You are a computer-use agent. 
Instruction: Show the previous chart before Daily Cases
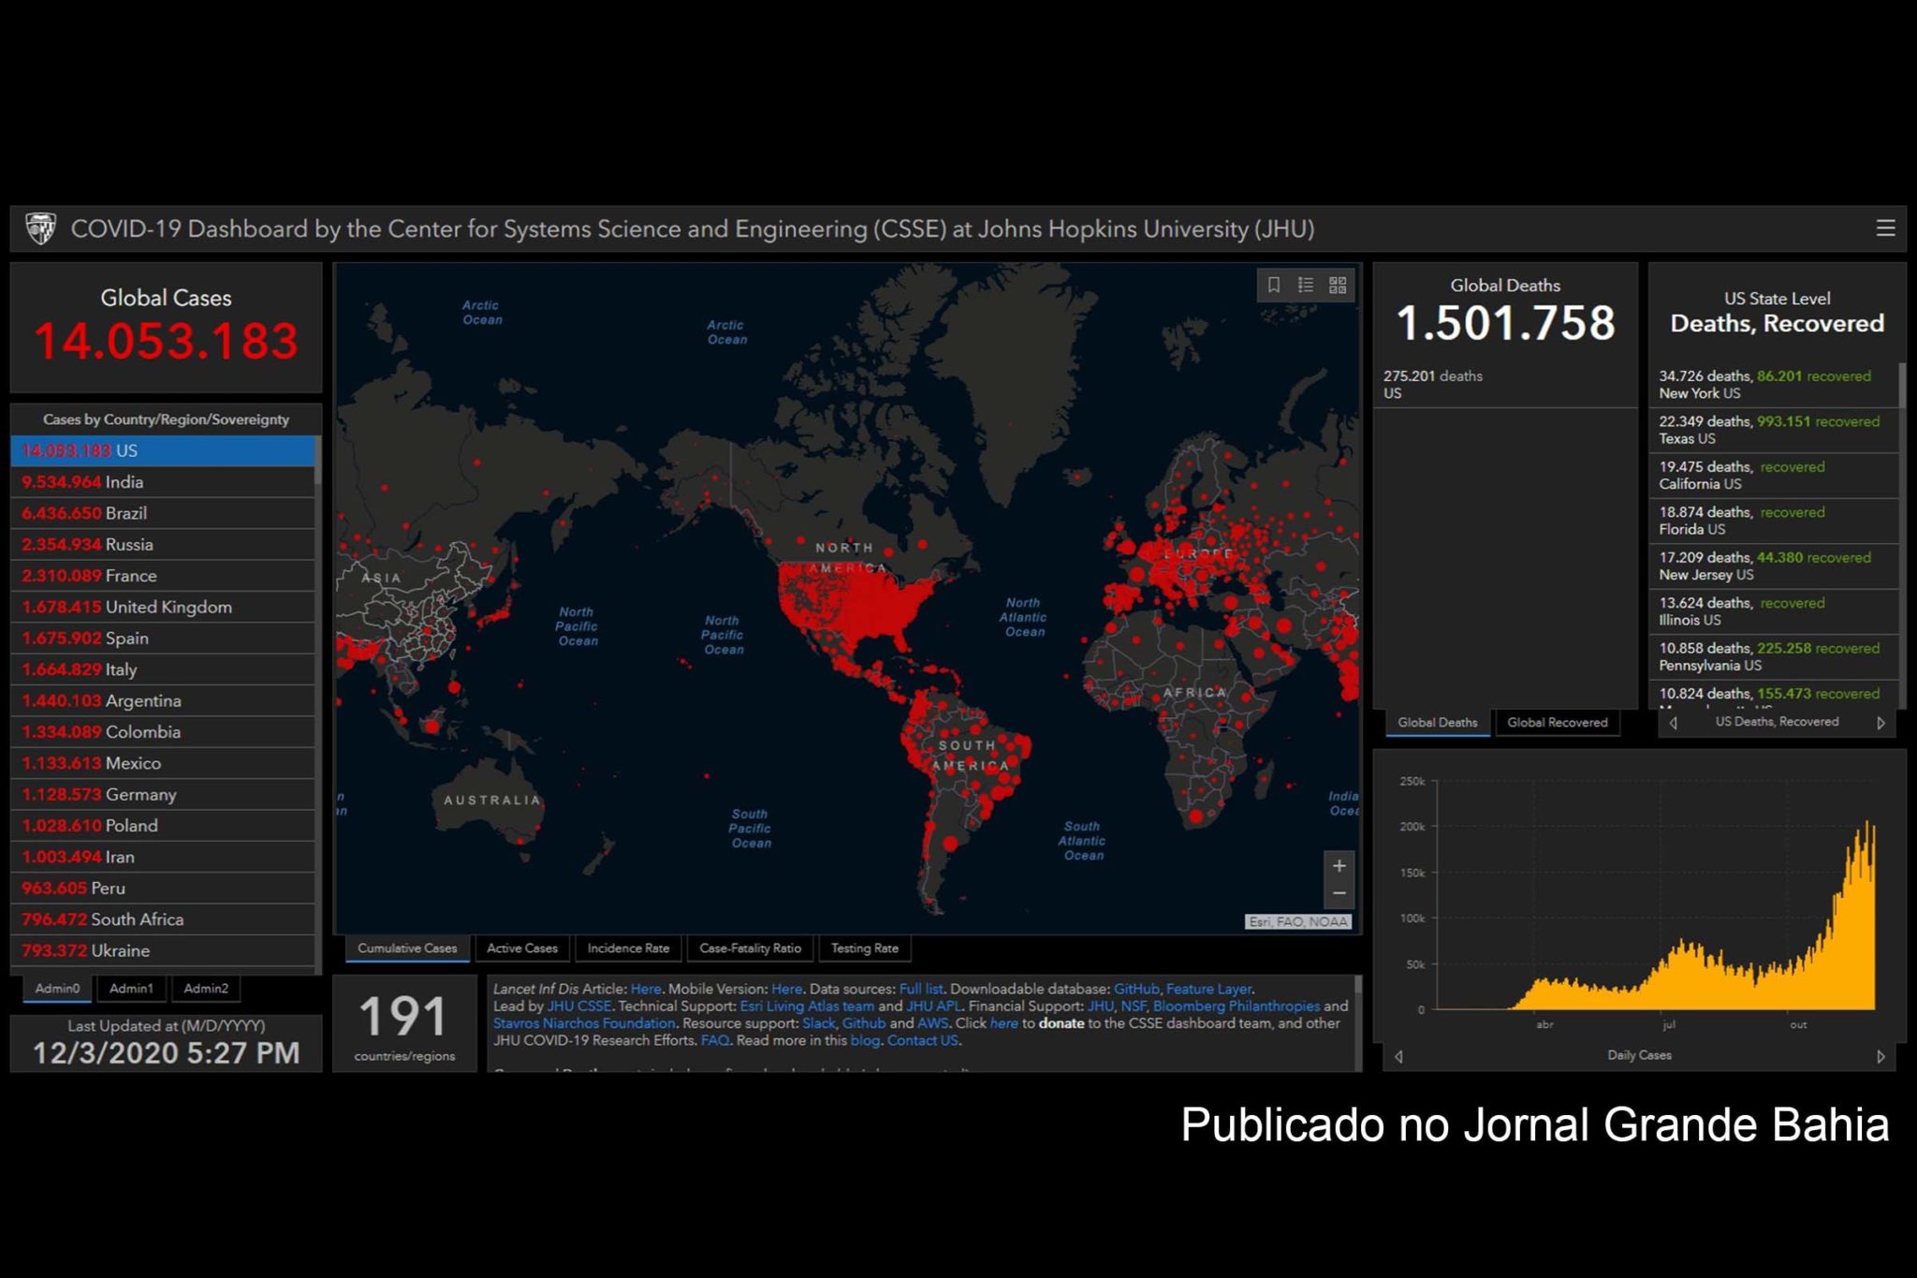coord(1398,1057)
